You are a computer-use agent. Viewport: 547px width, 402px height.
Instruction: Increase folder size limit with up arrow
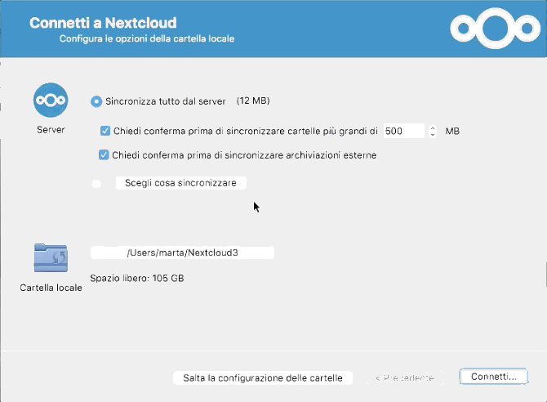point(433,128)
